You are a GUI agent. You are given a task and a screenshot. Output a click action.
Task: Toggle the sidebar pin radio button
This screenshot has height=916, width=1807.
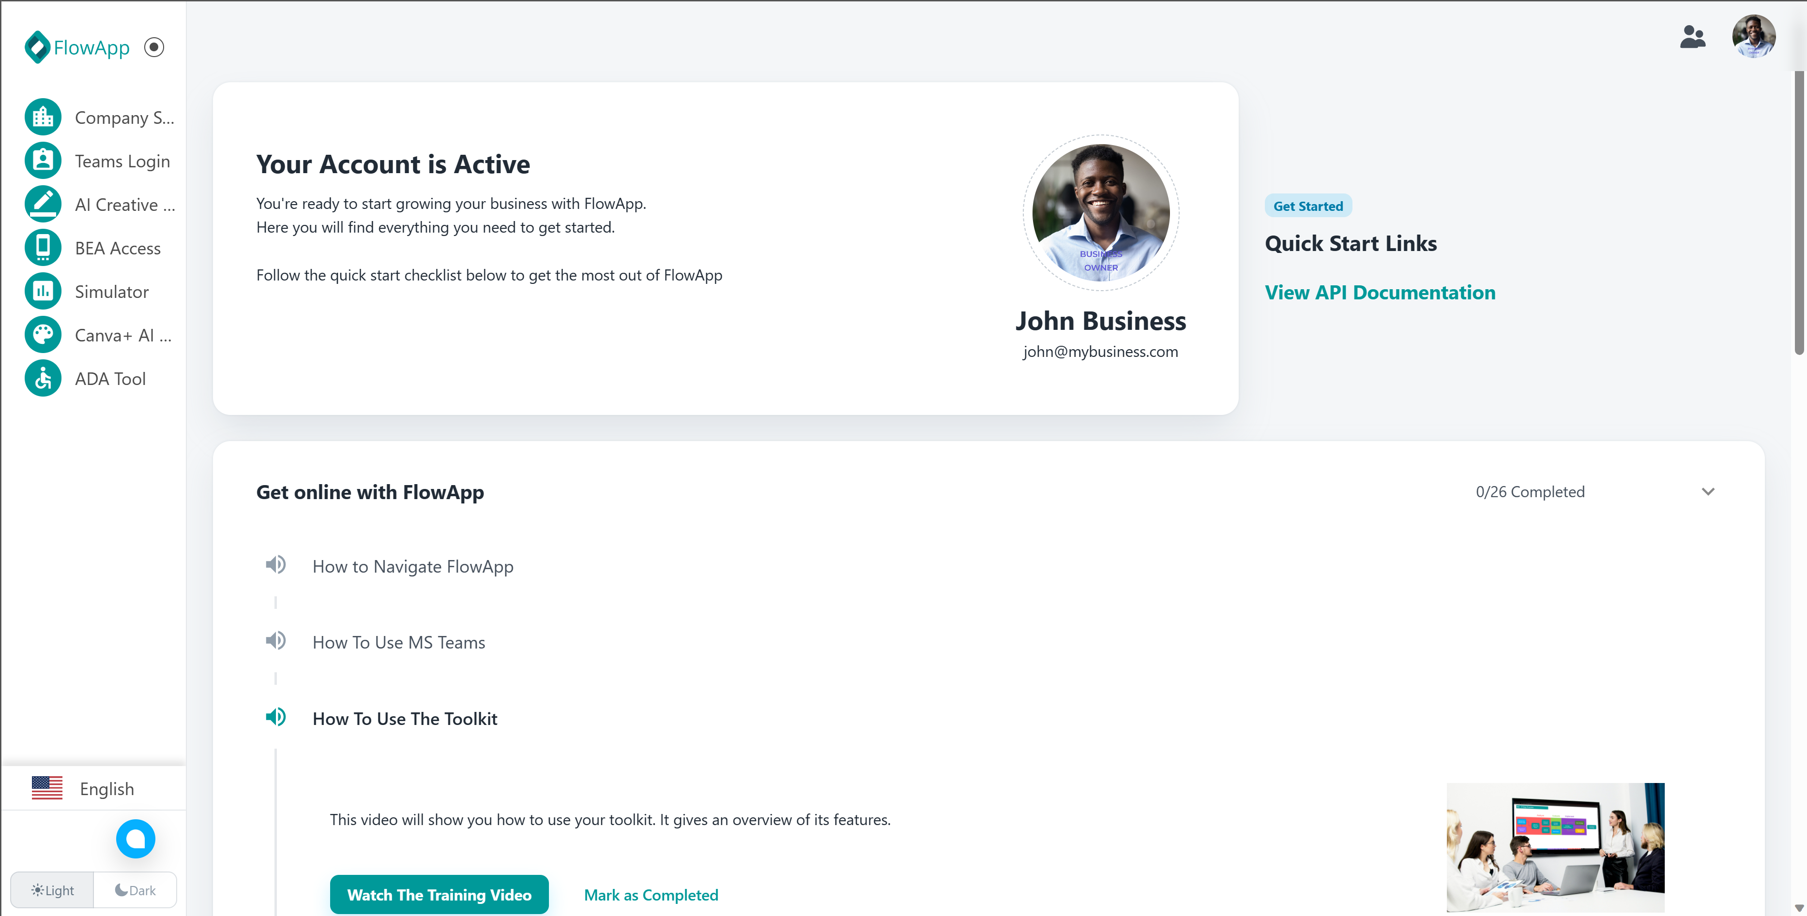[x=153, y=47]
